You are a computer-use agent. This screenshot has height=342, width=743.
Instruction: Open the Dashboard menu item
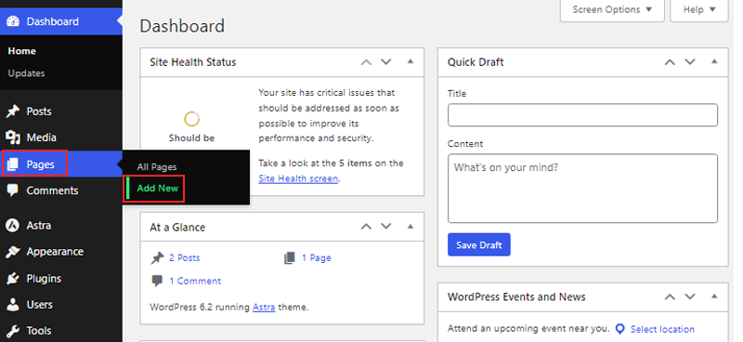pos(61,21)
